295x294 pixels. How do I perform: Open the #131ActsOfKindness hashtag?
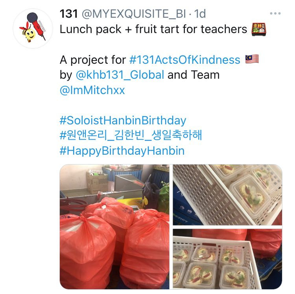[185, 60]
